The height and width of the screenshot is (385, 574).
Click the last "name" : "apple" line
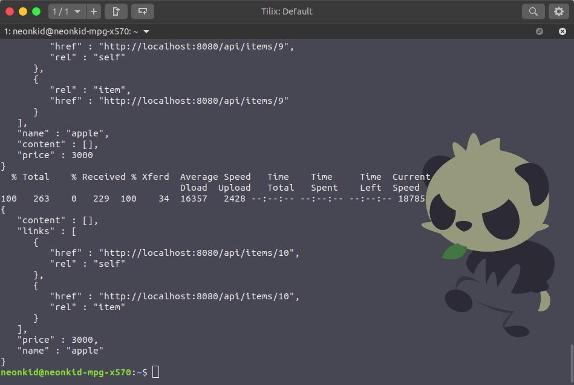point(60,351)
